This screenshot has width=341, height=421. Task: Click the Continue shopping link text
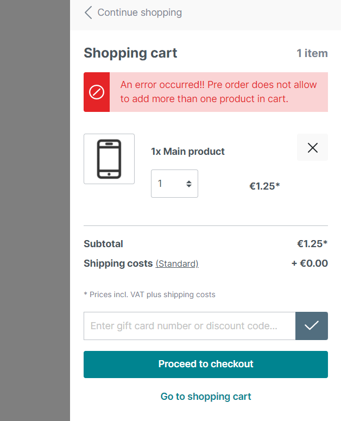click(140, 12)
